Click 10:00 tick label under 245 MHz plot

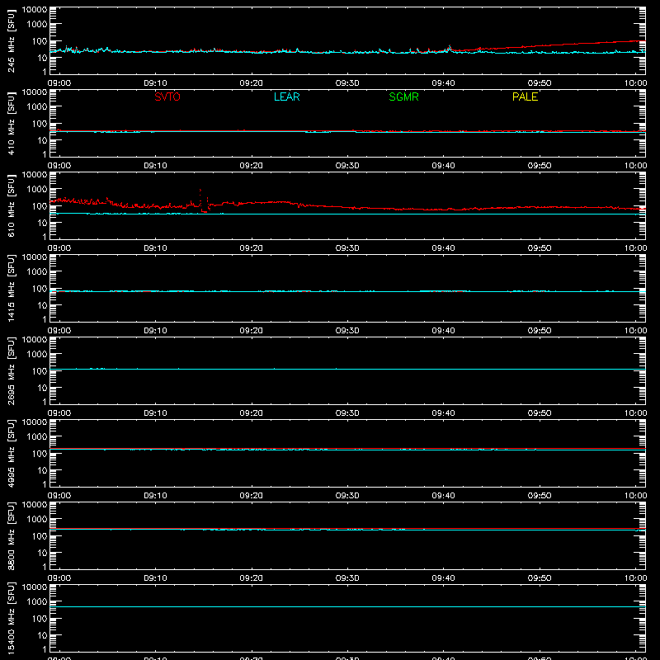point(635,83)
